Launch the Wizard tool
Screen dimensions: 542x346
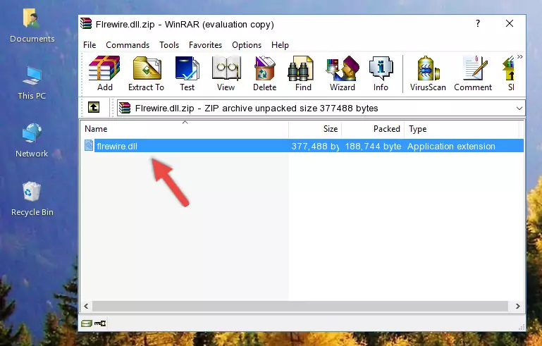coord(343,73)
